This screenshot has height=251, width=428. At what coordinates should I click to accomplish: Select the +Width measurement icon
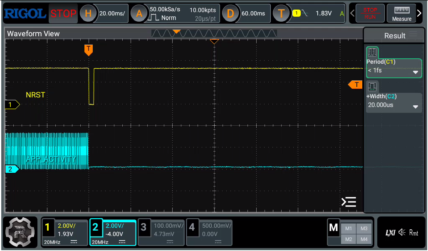(x=372, y=87)
